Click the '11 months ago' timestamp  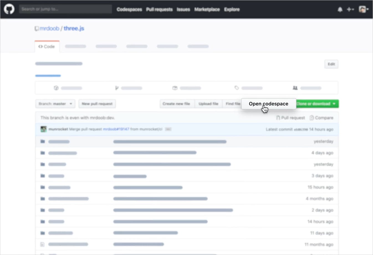click(319, 244)
